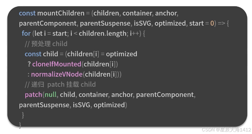Click the normalizeVNode function call
Screen dimensions: 252x134
57,74
